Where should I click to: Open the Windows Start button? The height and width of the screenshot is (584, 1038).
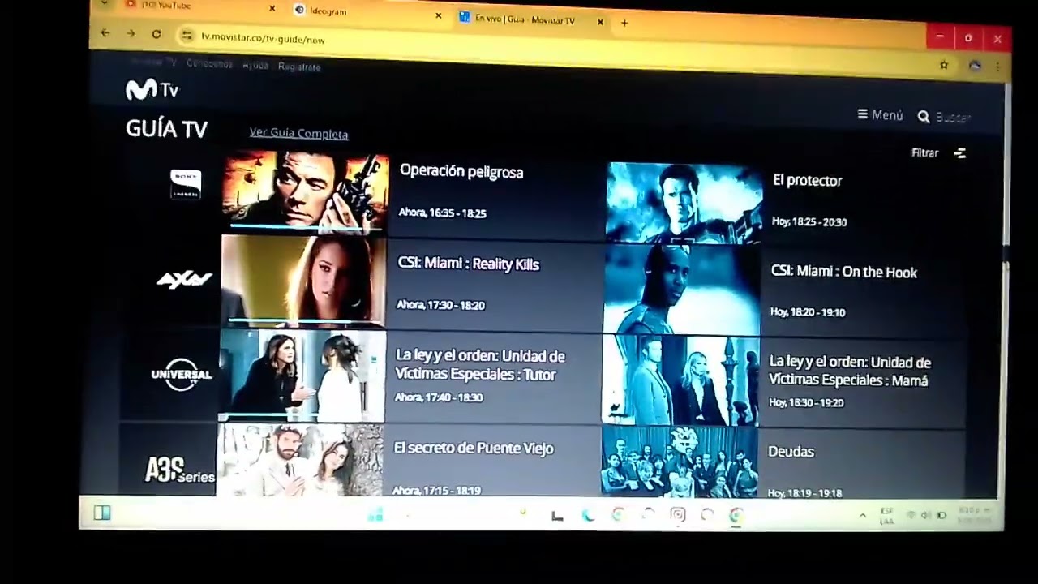(375, 514)
